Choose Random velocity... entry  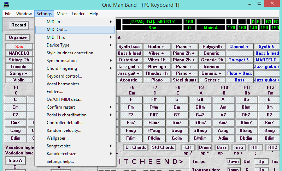(x=75, y=130)
